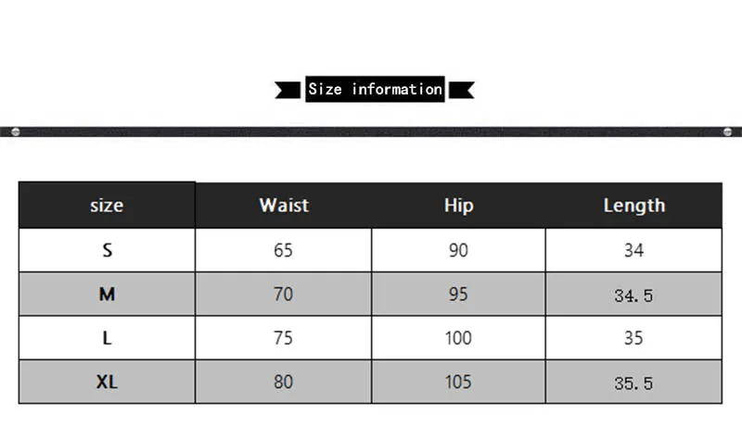Click the waist value 80 cell
Image resolution: width=742 pixels, height=426 pixels.
pos(284,382)
